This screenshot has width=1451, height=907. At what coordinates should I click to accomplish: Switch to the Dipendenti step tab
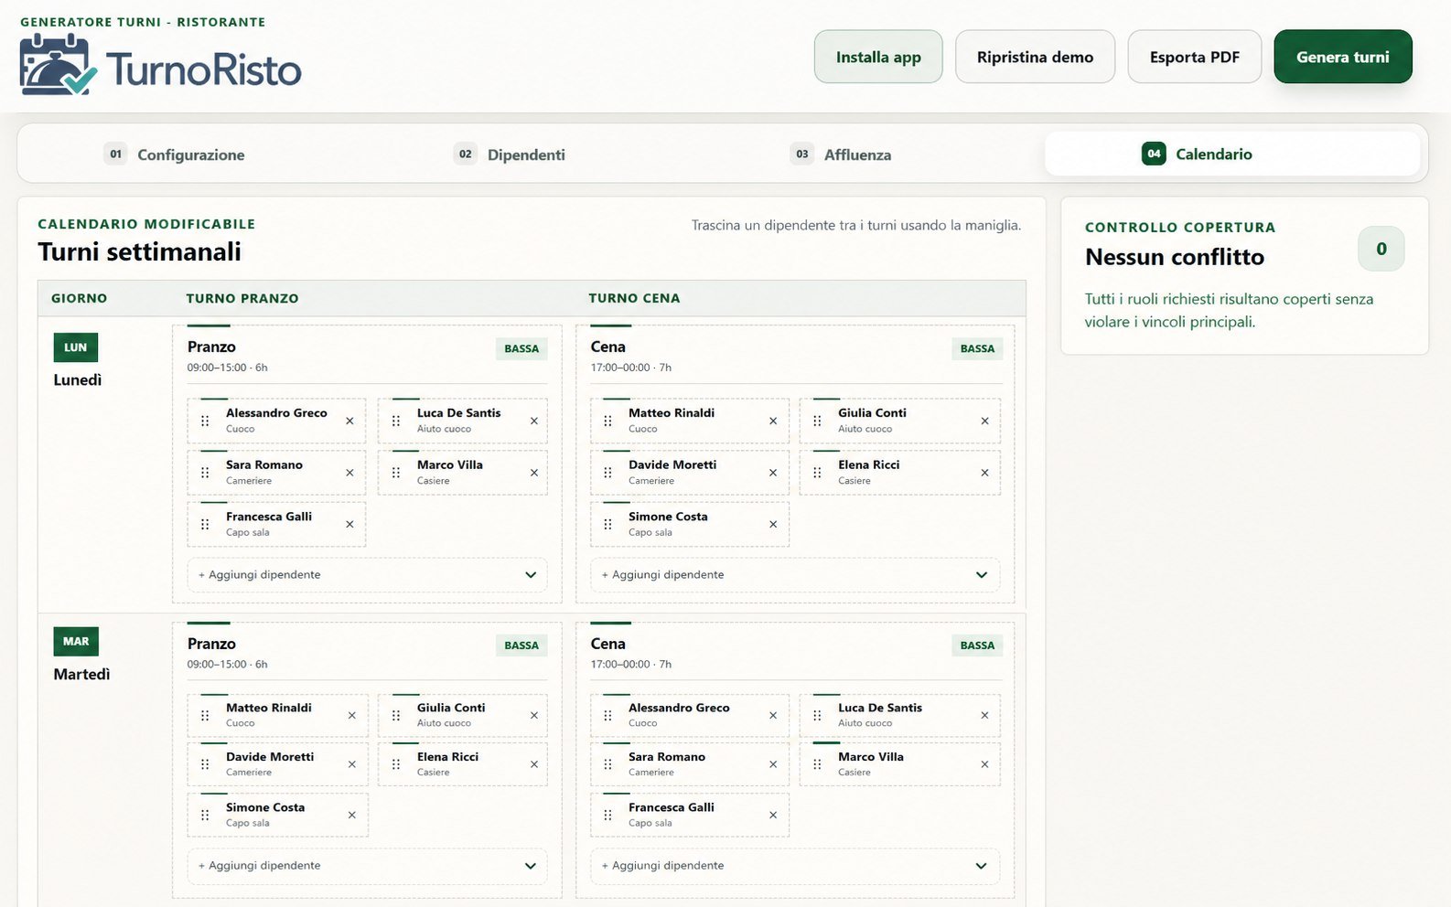[x=510, y=155]
